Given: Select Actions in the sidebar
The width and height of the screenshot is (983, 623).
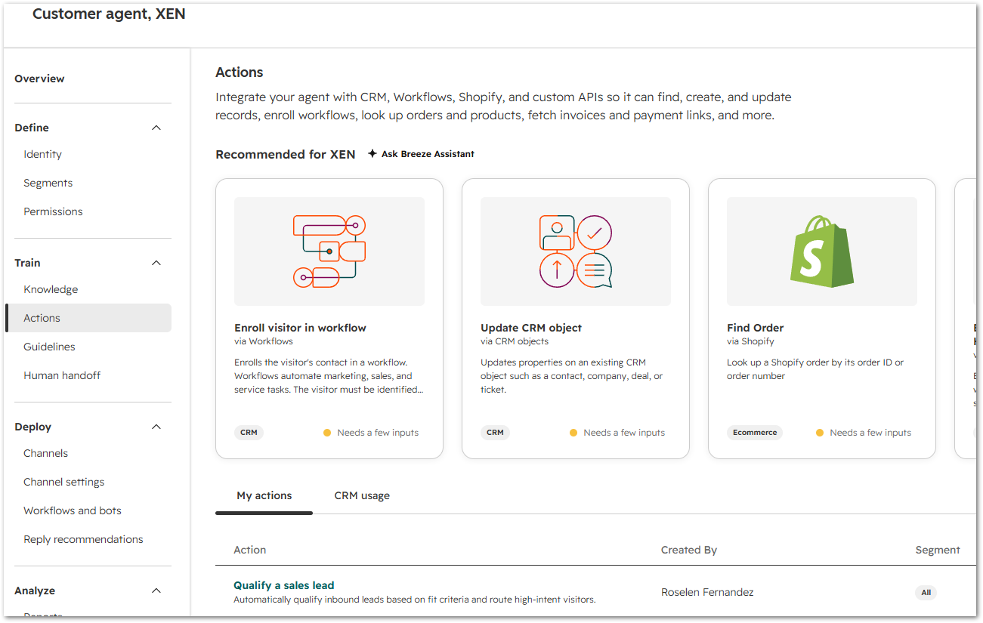Looking at the screenshot, I should [88, 318].
